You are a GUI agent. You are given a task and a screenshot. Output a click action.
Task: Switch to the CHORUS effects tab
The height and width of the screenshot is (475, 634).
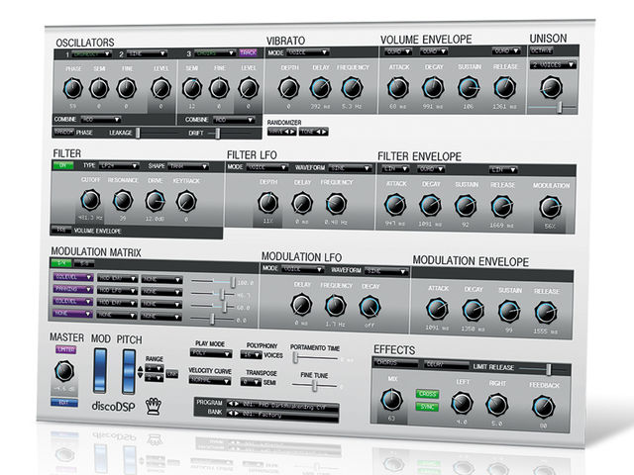(x=395, y=363)
